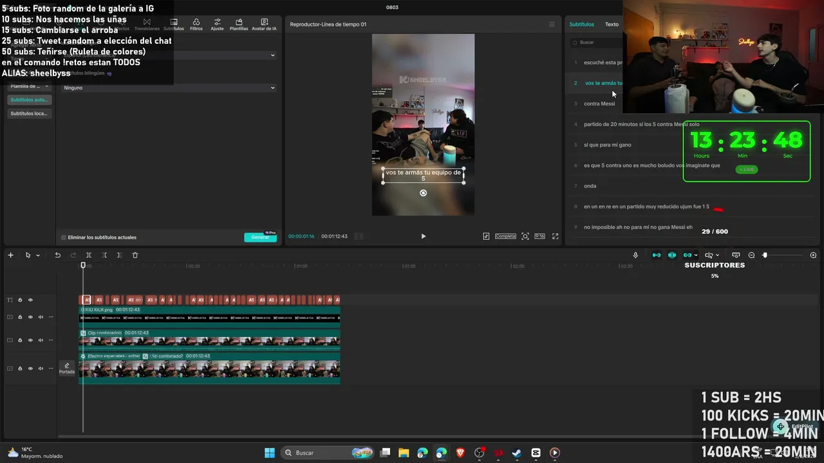Open the Filtros tool tab

pos(196,24)
